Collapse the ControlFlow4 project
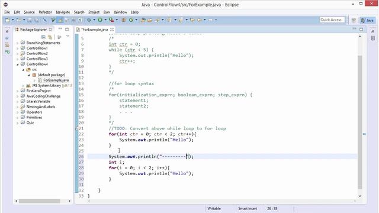 coord(18,64)
